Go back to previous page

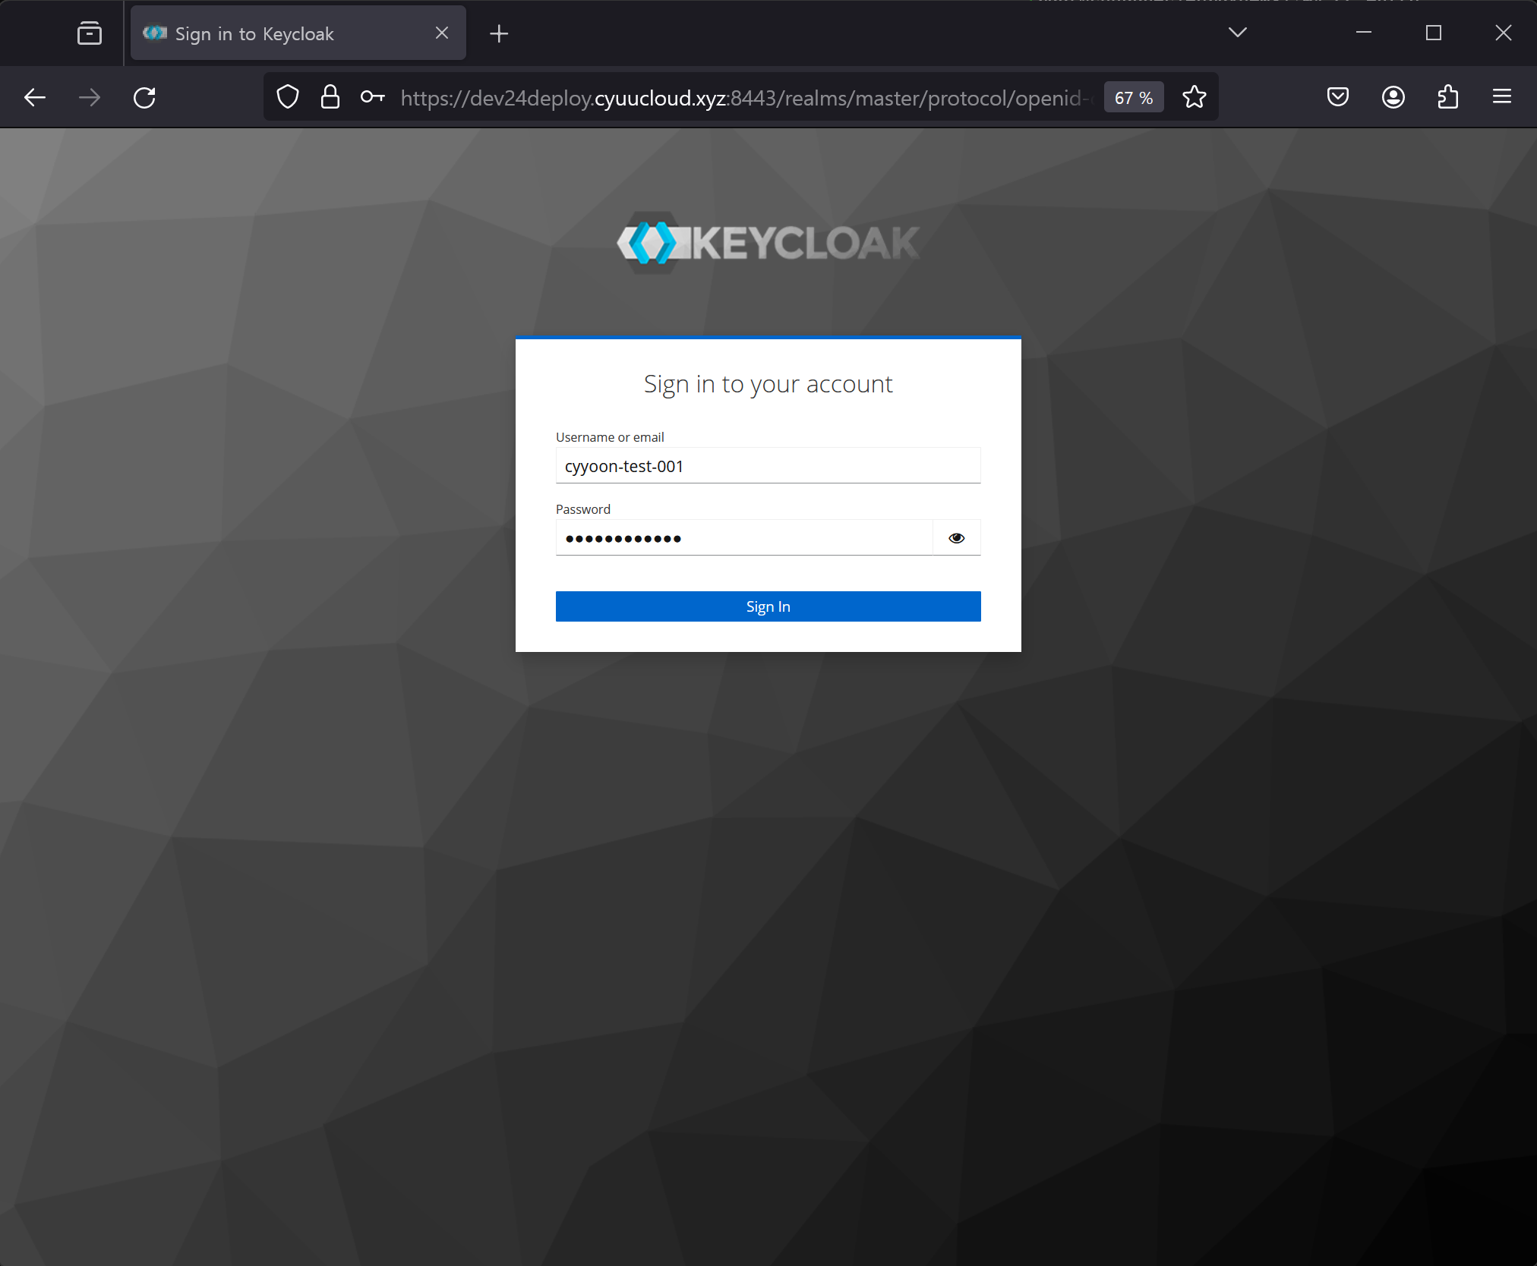point(35,97)
